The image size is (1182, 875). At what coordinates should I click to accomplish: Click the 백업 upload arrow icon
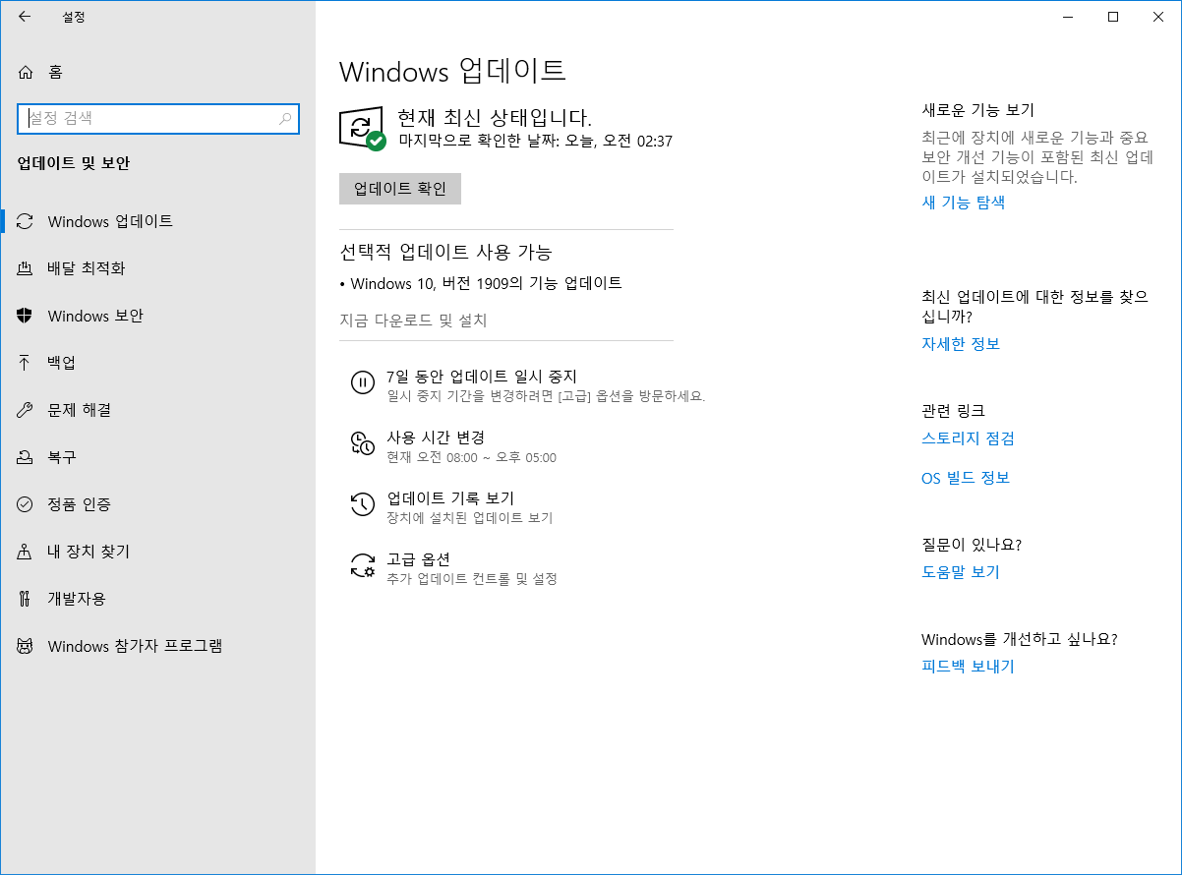click(x=26, y=363)
